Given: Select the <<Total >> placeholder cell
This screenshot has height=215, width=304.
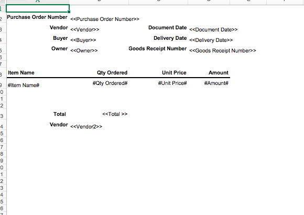Looking at the screenshot, I should click(x=115, y=114).
